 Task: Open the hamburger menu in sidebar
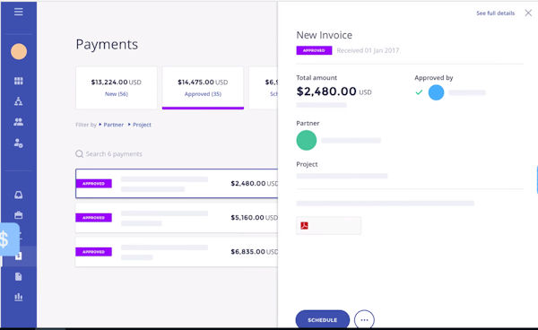19,12
